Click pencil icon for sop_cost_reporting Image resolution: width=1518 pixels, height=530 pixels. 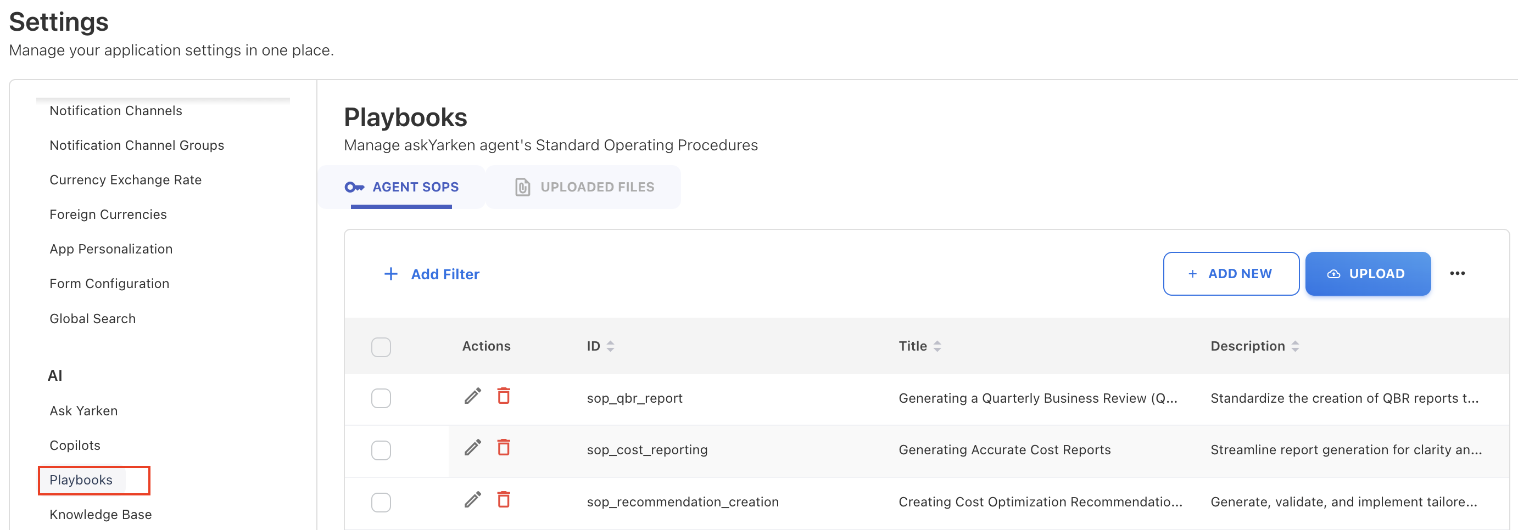tap(472, 448)
